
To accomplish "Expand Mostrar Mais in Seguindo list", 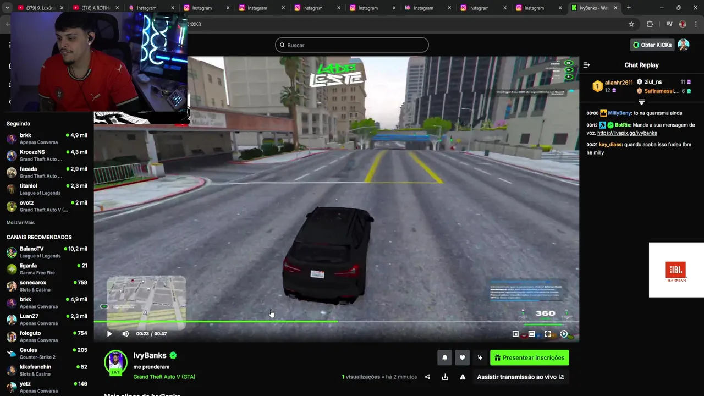I will click(x=20, y=223).
